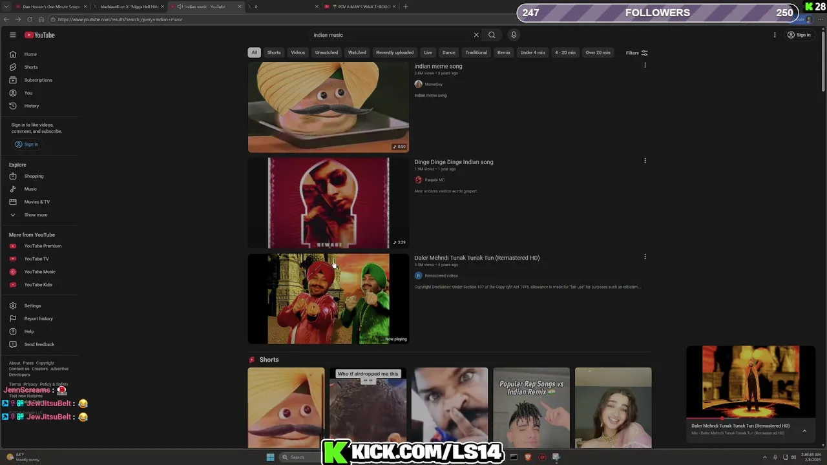Clear the search box with the X icon
The image size is (827, 465).
point(476,35)
